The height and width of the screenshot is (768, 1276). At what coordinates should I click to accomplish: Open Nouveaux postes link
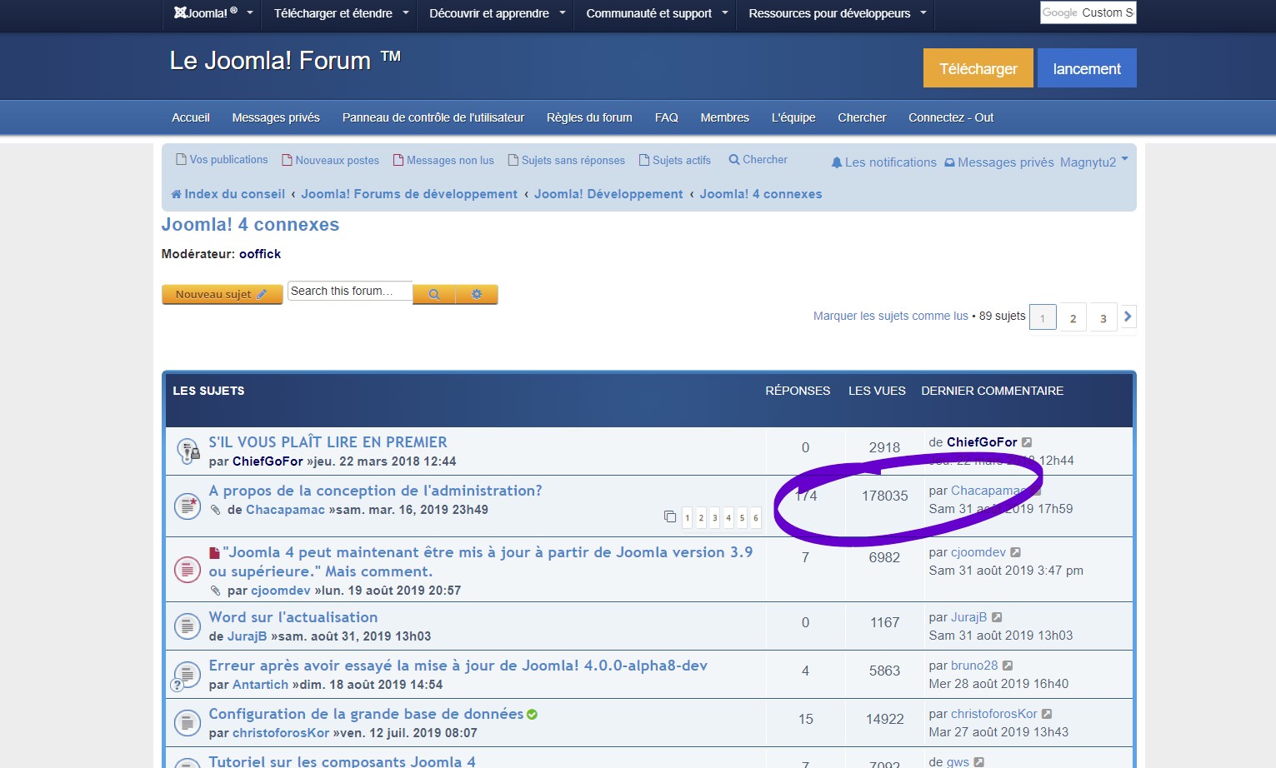pos(330,160)
